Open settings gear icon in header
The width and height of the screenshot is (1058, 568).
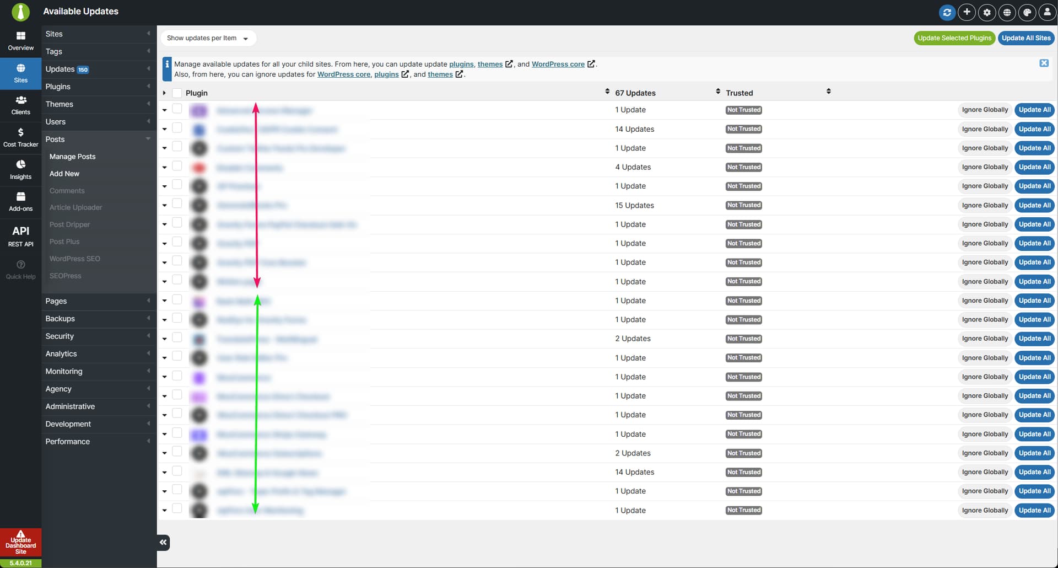986,12
